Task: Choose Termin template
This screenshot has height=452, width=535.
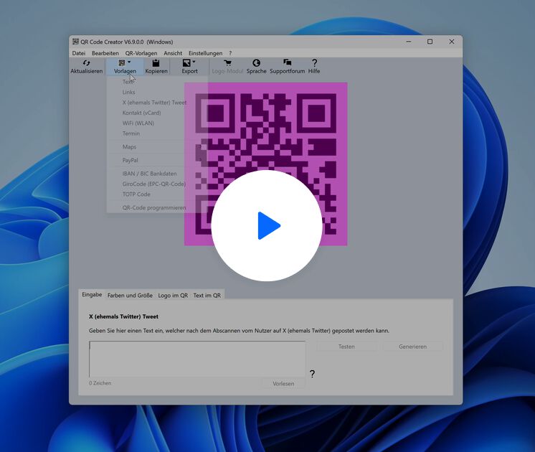Action: click(157, 133)
